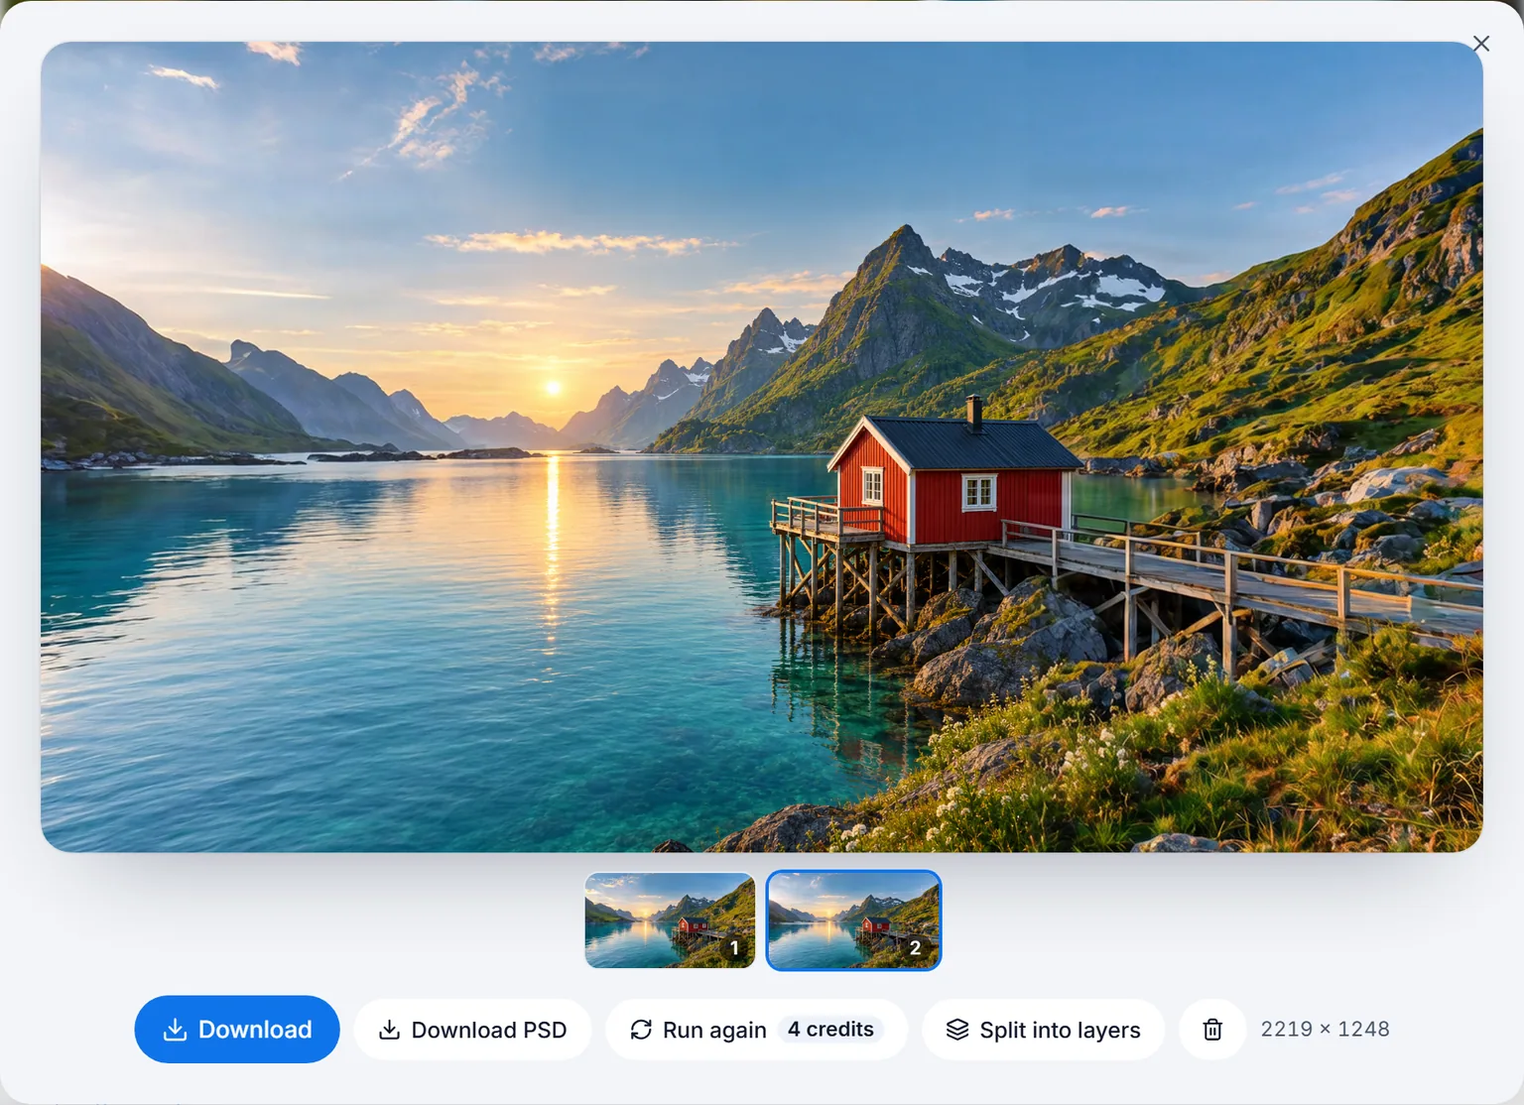Image resolution: width=1524 pixels, height=1105 pixels.
Task: Click the 2219 × 1248 dimensions text
Action: (1325, 1030)
